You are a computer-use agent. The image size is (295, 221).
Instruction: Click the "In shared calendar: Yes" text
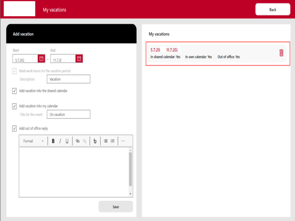[x=165, y=57]
